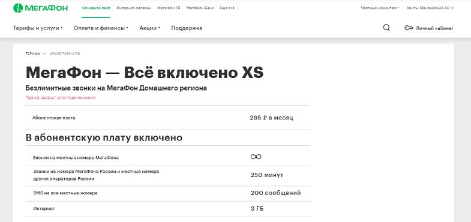Image resolution: width=471 pixels, height=222 pixels.
Task: Open МегаФон ТВ tab
Action: [x=169, y=8]
